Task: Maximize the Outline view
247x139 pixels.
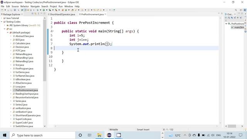Action: tap(242, 14)
